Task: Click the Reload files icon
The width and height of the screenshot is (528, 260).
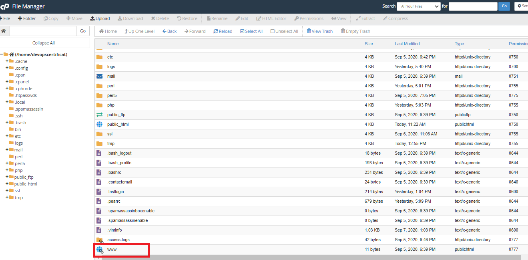Action: [x=216, y=31]
